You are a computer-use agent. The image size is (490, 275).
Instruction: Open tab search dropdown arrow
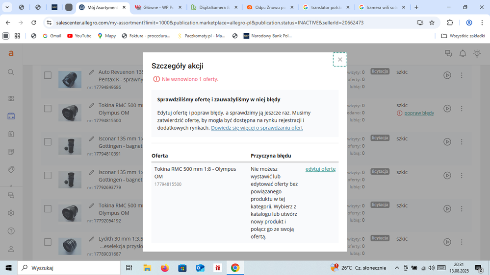point(7,7)
